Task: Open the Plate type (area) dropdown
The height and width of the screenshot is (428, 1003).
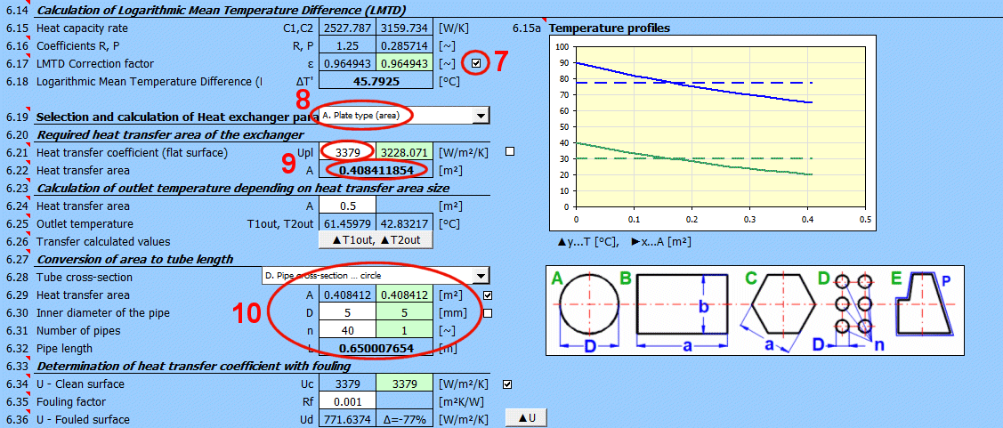Action: (481, 116)
